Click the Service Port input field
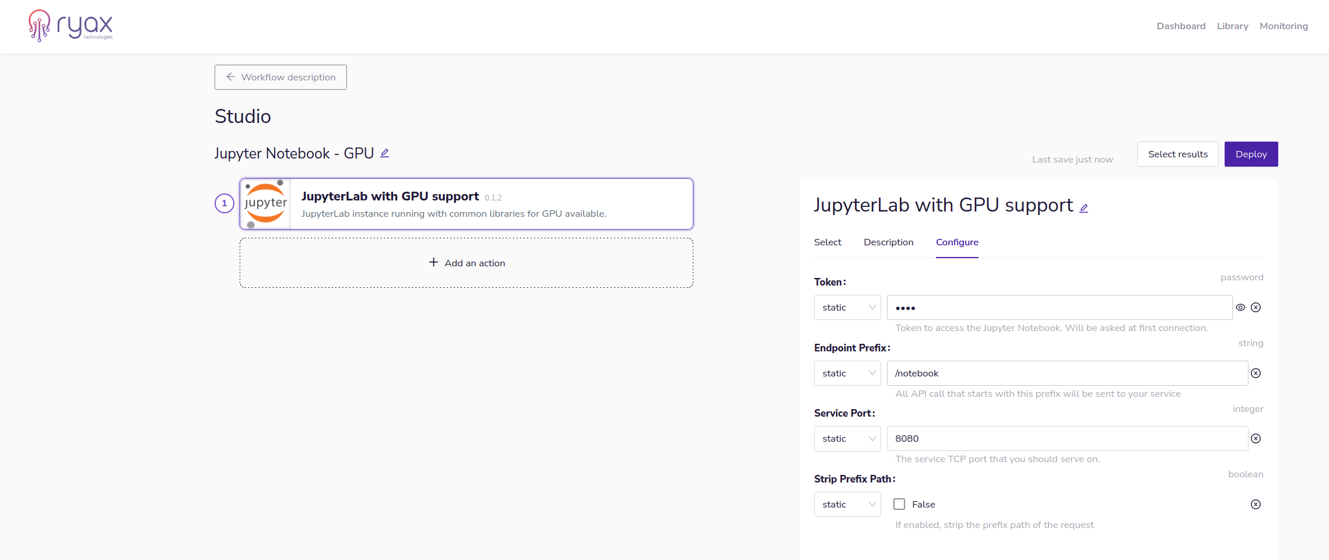This screenshot has height=560, width=1329. (1067, 439)
